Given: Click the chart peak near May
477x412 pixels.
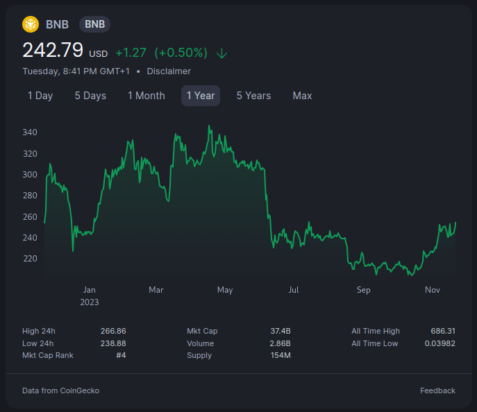Looking at the screenshot, I should click(x=209, y=127).
